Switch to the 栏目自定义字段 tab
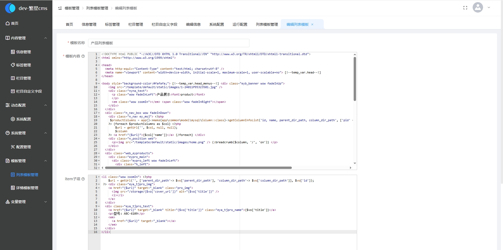This screenshot has height=250, width=503. 164,24
